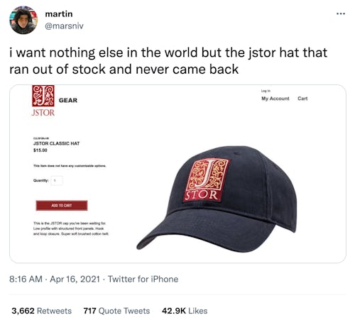Click the red Add to Cart button

[x=62, y=205]
